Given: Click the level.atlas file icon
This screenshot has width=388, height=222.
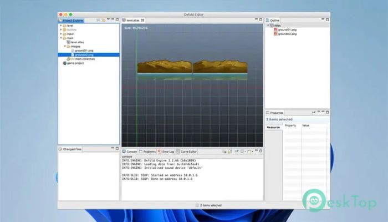Looking at the screenshot, I should tap(69, 42).
